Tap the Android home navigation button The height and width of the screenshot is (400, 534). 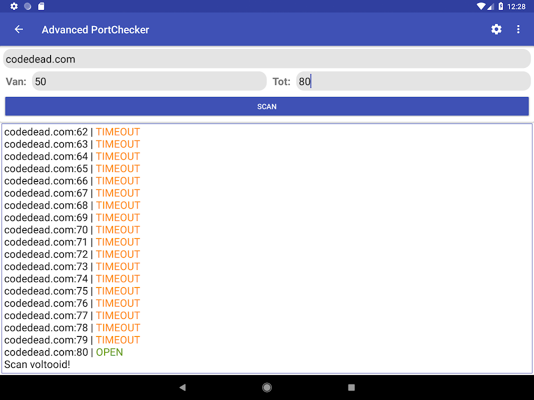(267, 387)
